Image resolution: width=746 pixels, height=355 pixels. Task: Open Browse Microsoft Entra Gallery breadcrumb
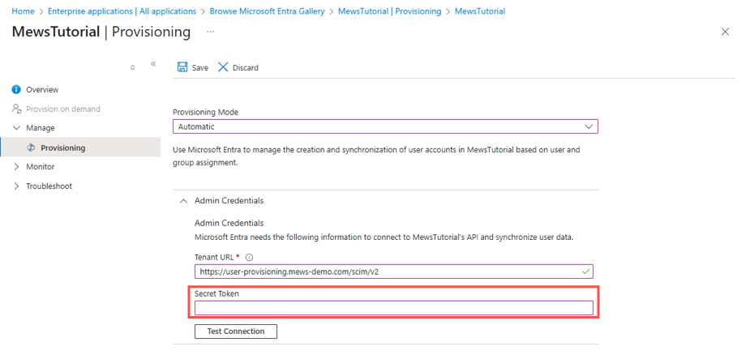click(267, 11)
